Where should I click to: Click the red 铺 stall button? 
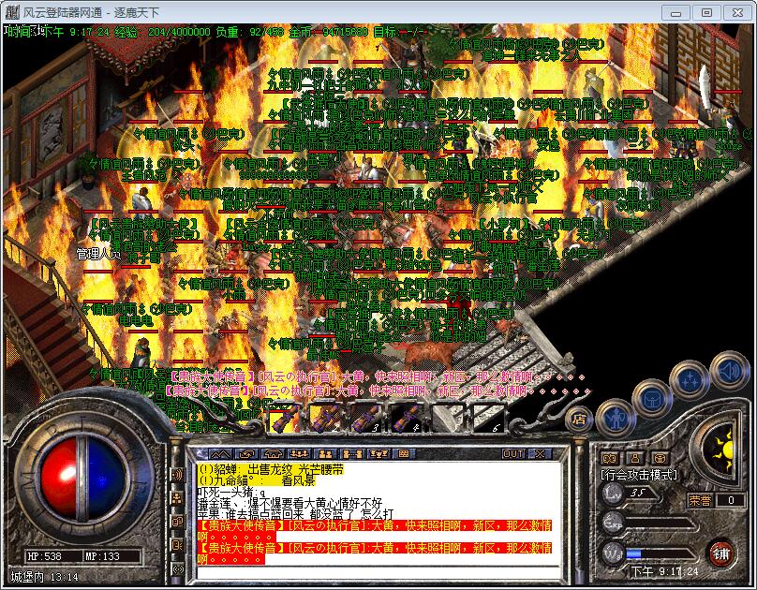point(721,553)
